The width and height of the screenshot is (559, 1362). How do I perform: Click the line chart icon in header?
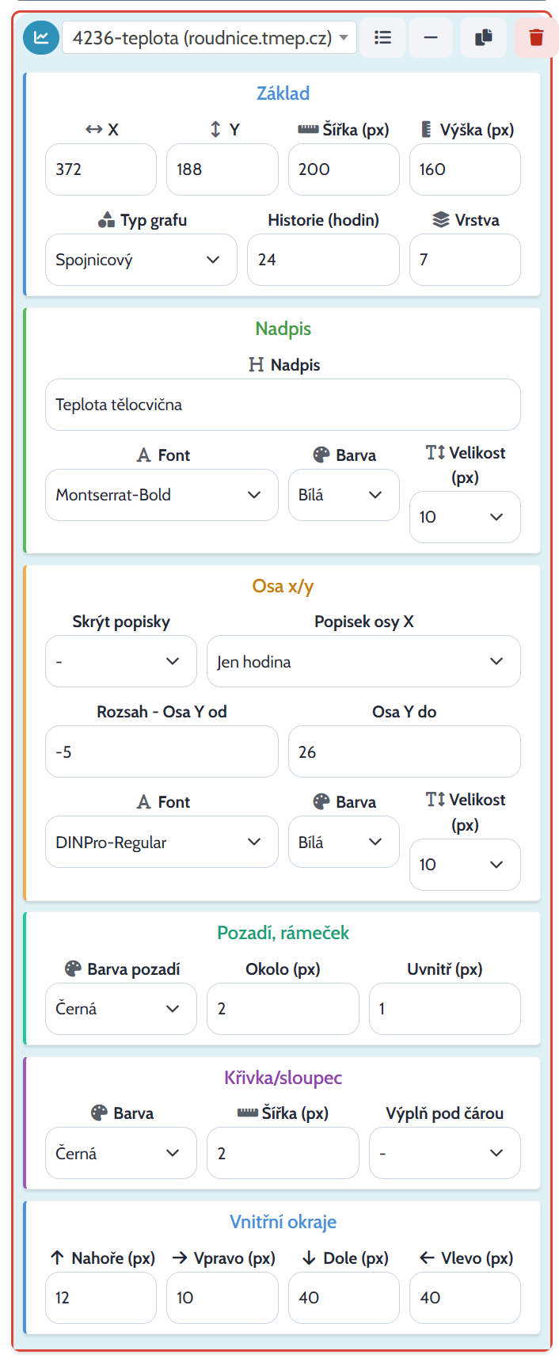click(41, 37)
